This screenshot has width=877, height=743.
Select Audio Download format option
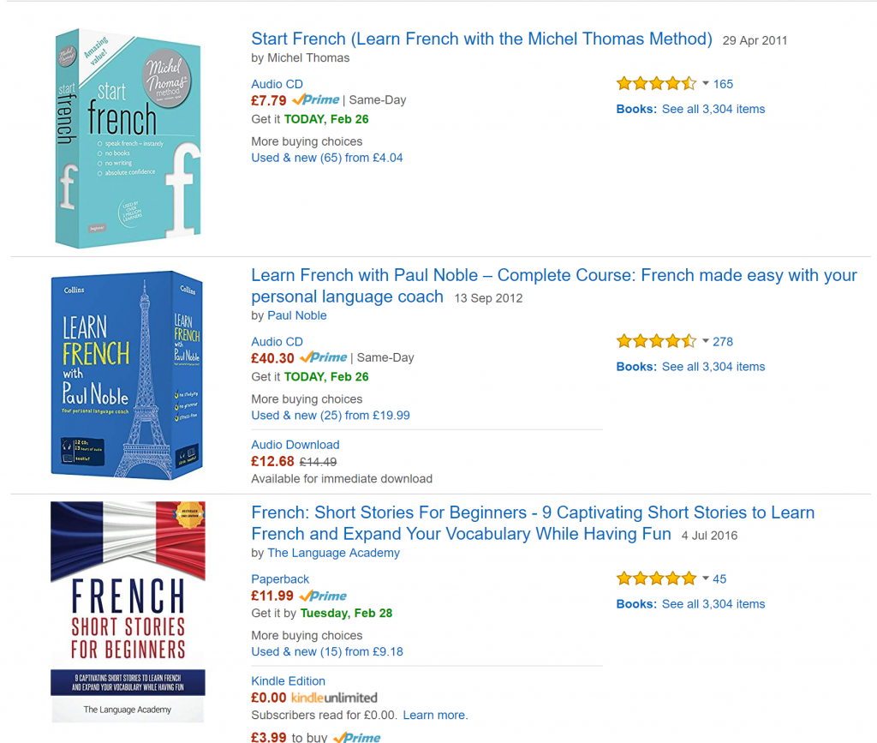[x=295, y=445]
